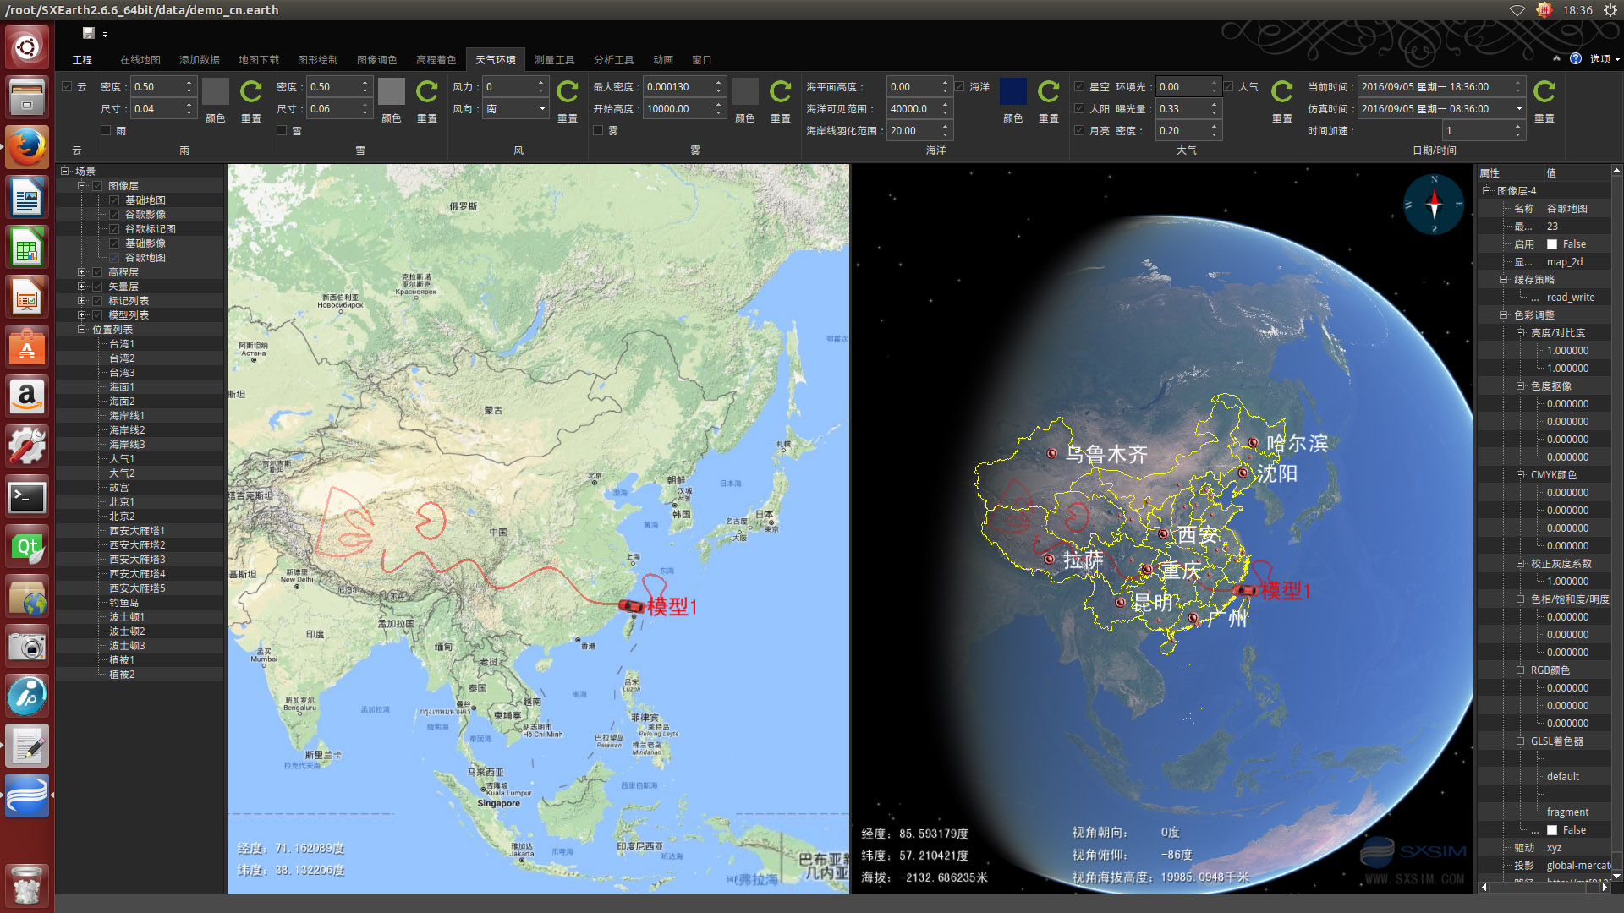Click the rain color (颜色) swatch
This screenshot has width=1624, height=913.
coord(216,91)
